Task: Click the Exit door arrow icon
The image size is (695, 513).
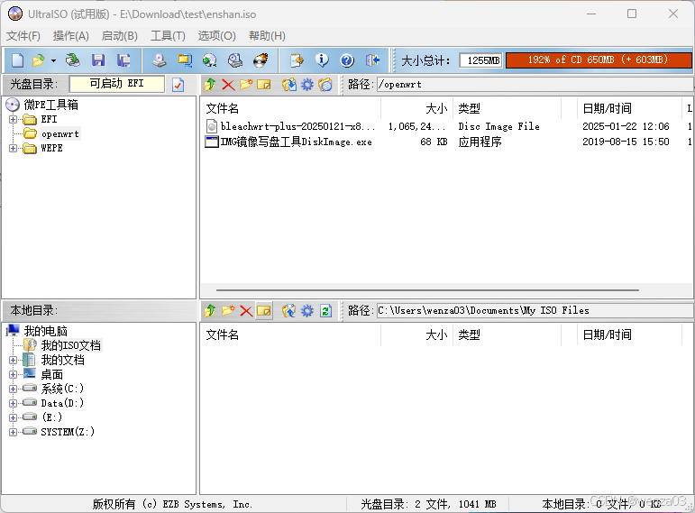Action: tap(373, 60)
